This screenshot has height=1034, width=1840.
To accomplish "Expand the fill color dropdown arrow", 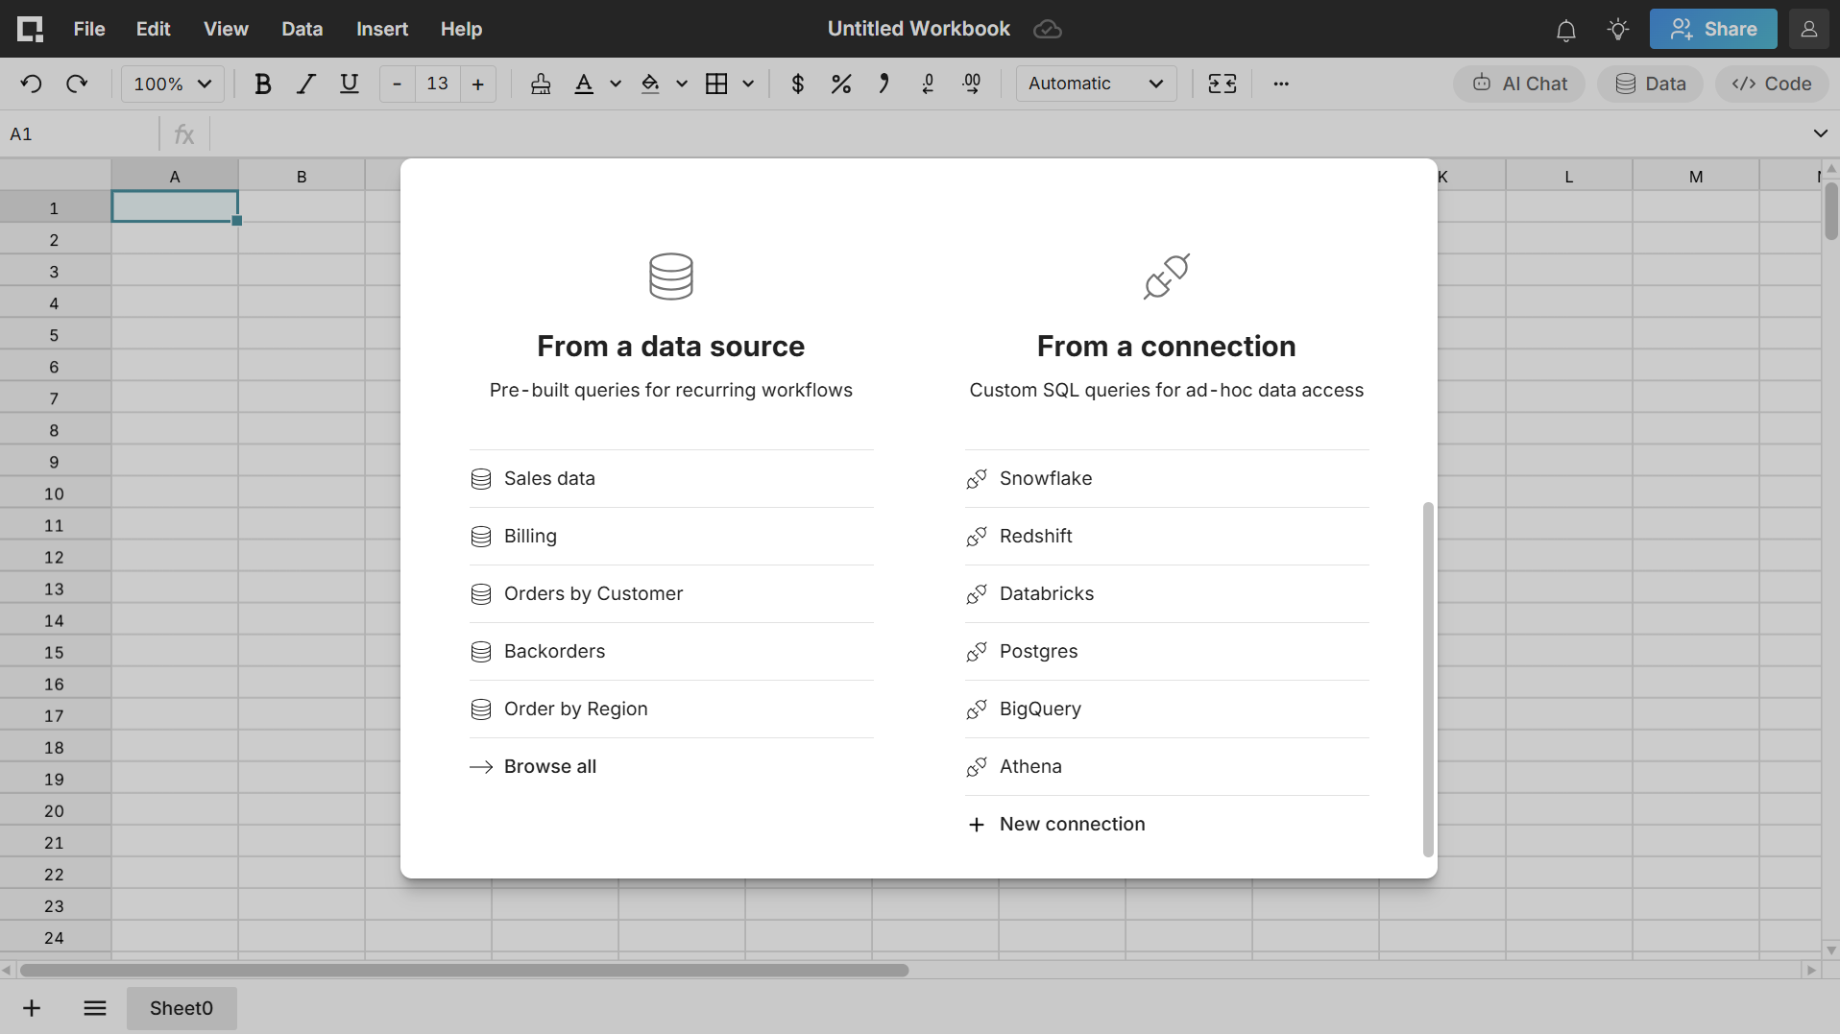I will [682, 84].
